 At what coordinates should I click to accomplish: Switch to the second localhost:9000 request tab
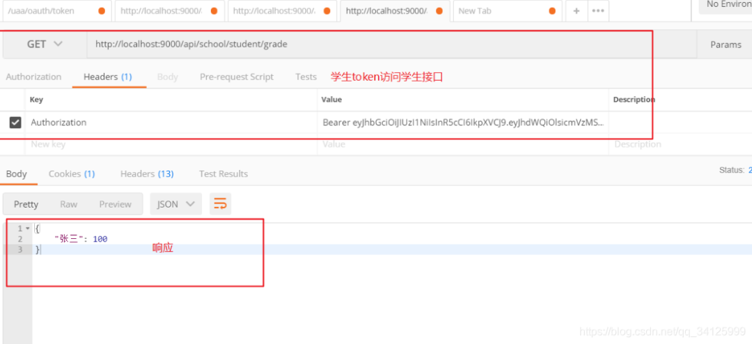click(169, 10)
